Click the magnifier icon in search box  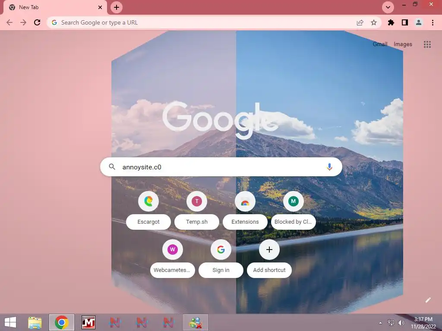pos(112,167)
